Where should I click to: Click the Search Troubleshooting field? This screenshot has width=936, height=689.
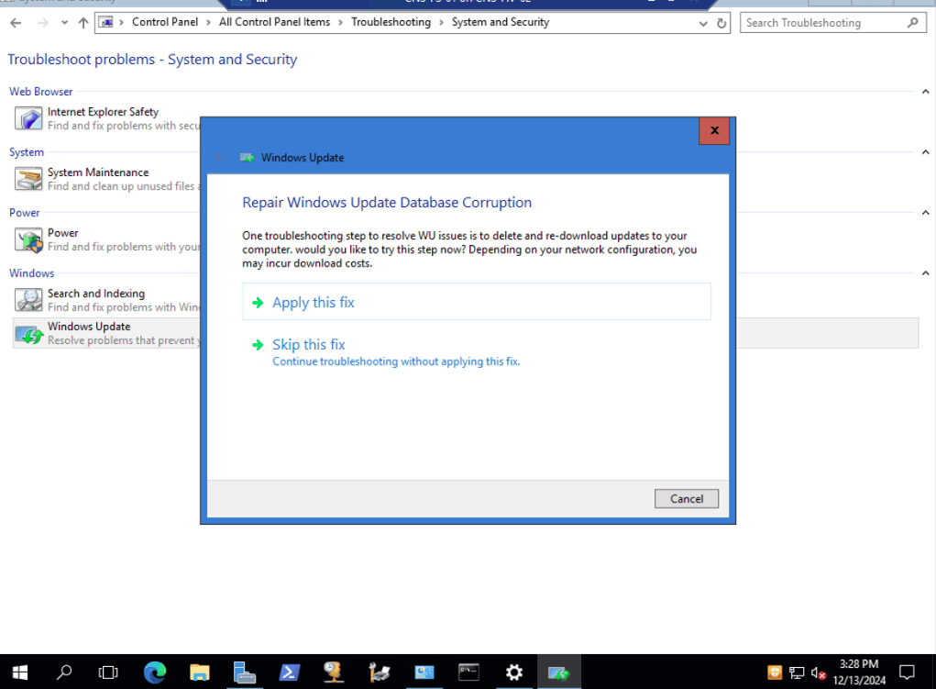click(832, 23)
